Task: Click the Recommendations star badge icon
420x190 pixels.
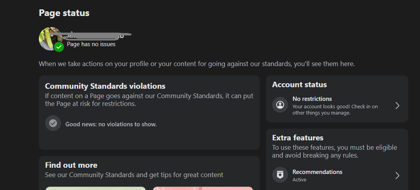Action: click(x=280, y=175)
